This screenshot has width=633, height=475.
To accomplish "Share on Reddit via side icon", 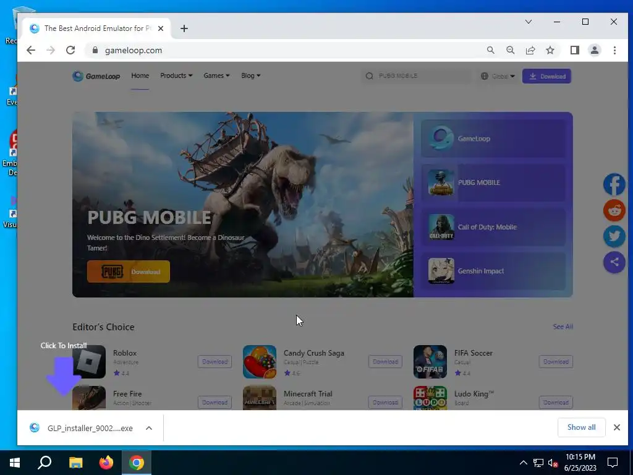I will tap(614, 210).
